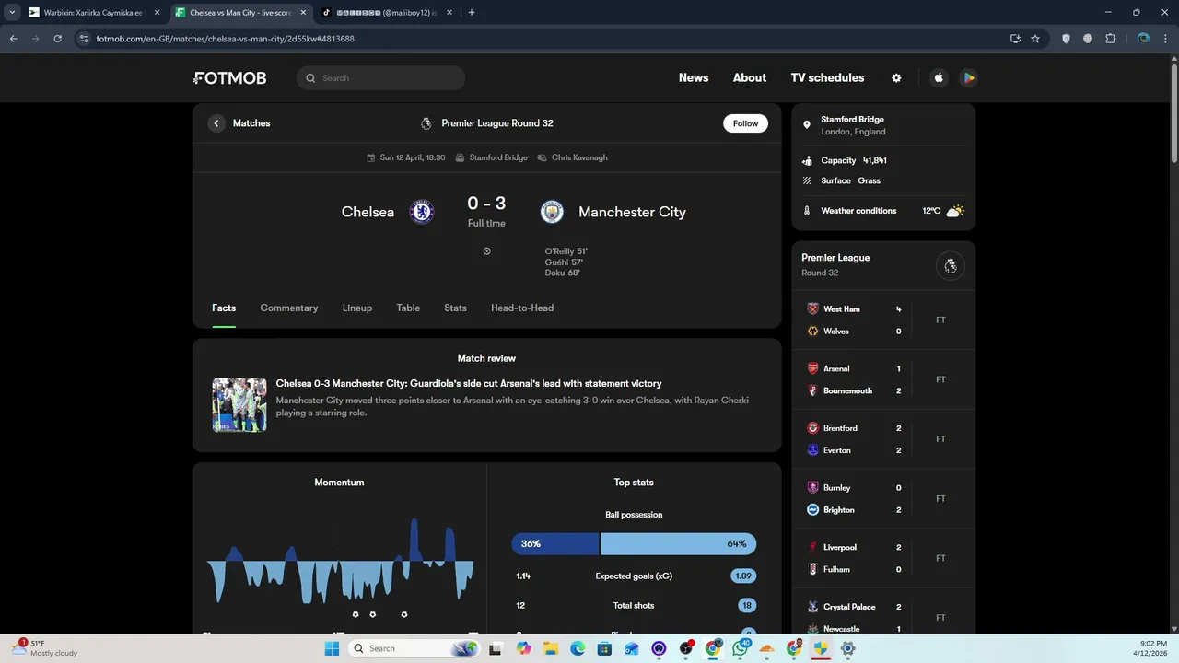Click the Premier League icon in sidebar
Viewport: 1179px width, 663px height.
click(x=951, y=266)
